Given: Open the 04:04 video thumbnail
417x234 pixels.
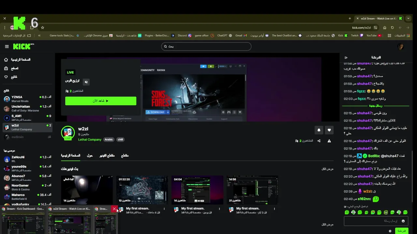Looking at the screenshot, I should (x=197, y=190).
